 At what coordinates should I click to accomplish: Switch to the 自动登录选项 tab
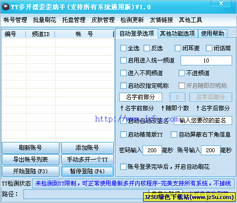(137, 34)
